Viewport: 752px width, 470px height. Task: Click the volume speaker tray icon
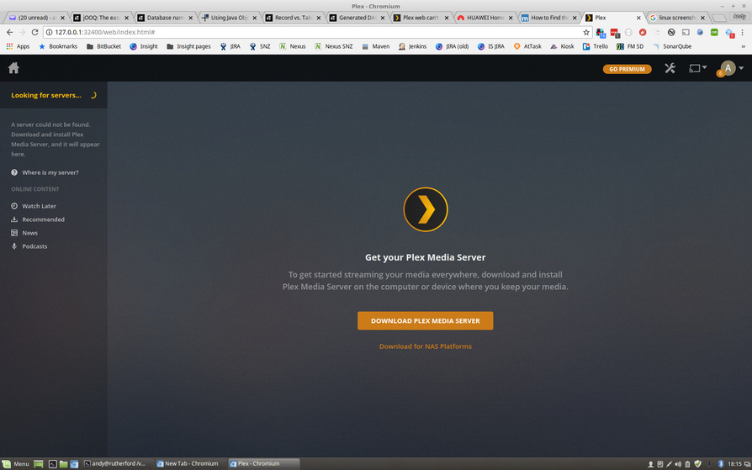[678, 464]
